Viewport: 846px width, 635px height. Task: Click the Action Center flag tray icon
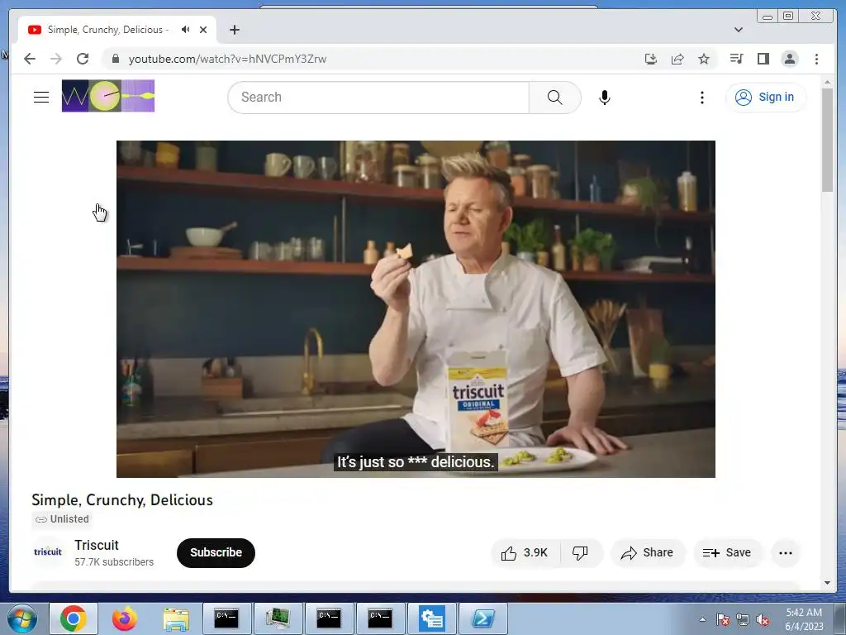tap(723, 620)
